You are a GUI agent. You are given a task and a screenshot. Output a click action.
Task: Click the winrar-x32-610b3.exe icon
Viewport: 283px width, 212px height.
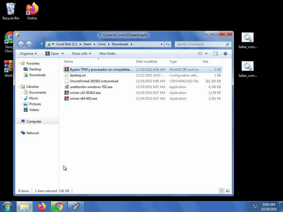click(x=67, y=93)
